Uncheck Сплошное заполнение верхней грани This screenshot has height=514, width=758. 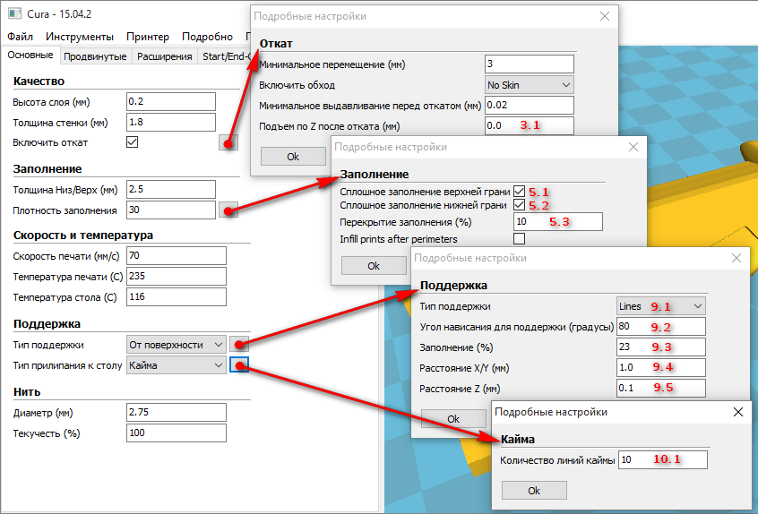tap(519, 192)
